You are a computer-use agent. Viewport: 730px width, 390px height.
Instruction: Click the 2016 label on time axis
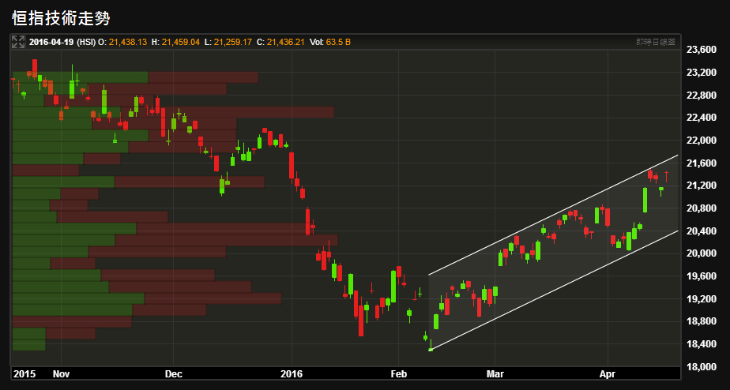coord(292,374)
